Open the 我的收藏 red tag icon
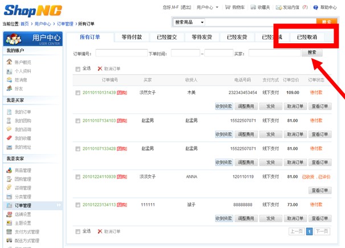345x248 pixels. click(x=9, y=138)
